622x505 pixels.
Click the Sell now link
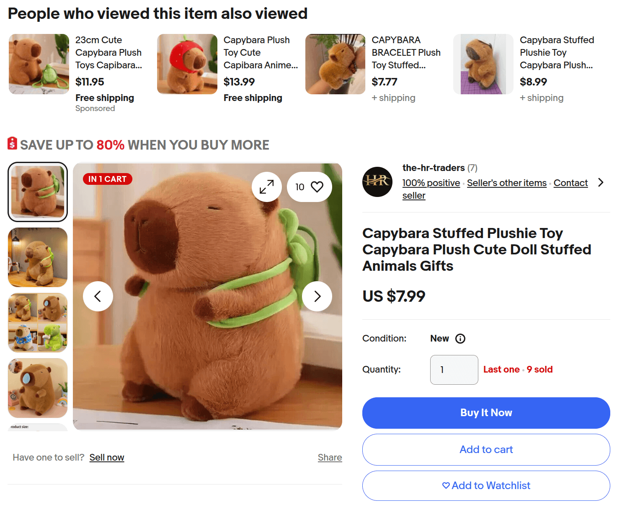(107, 458)
